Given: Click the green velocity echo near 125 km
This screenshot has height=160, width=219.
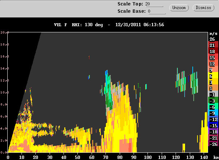Looking at the screenshot, I should (x=181, y=82).
